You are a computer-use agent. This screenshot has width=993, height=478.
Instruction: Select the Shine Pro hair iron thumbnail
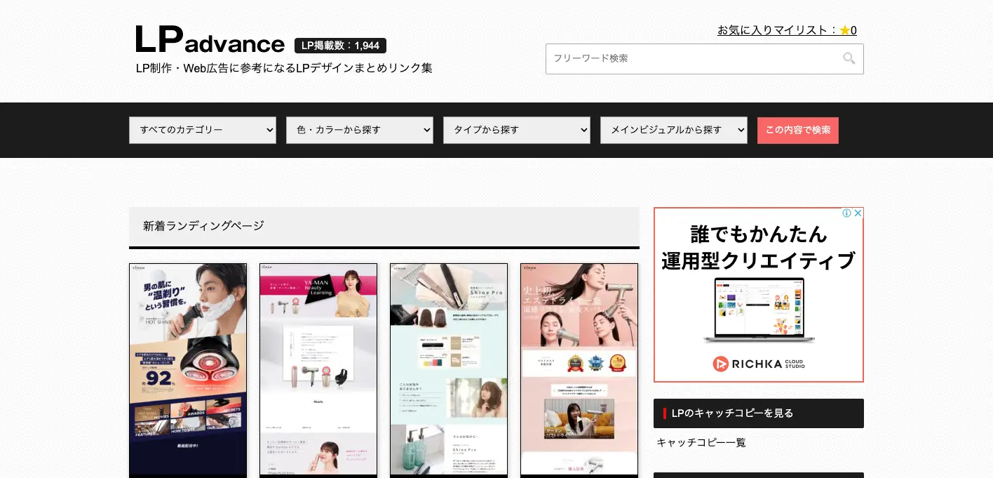tap(449, 369)
